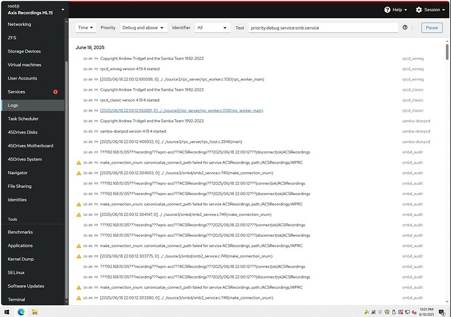Open the Help dropdown menu
Viewport: 451px width, 317px height.
click(396, 10)
